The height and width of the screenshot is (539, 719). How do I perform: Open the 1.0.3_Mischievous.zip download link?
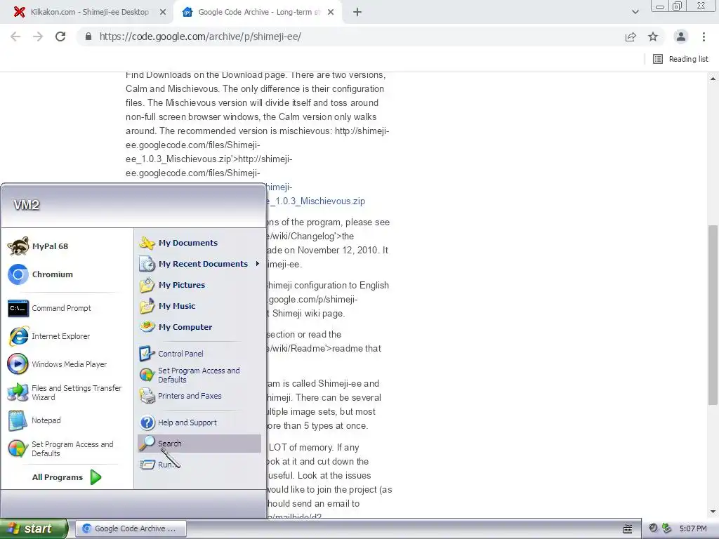point(317,201)
